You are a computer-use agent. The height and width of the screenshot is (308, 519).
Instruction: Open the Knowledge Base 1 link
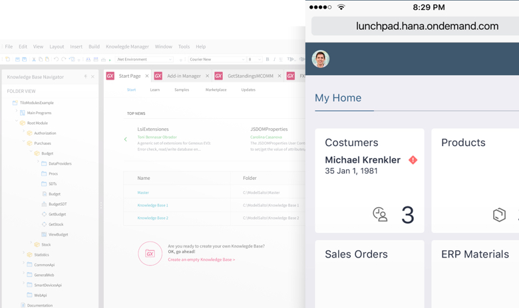click(152, 205)
